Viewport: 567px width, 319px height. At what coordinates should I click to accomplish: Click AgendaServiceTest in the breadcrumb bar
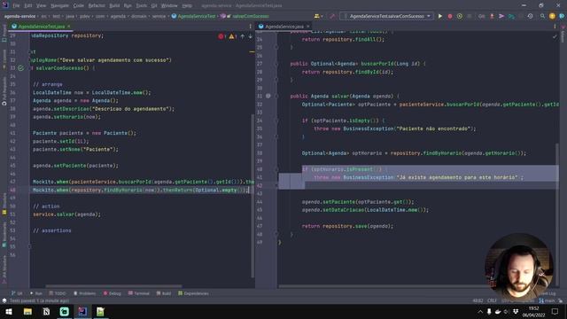[x=193, y=16]
